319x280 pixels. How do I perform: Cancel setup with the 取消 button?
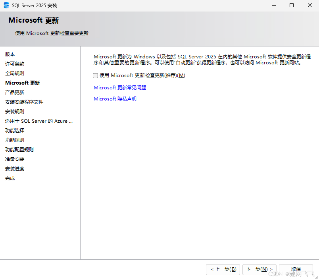point(296,269)
